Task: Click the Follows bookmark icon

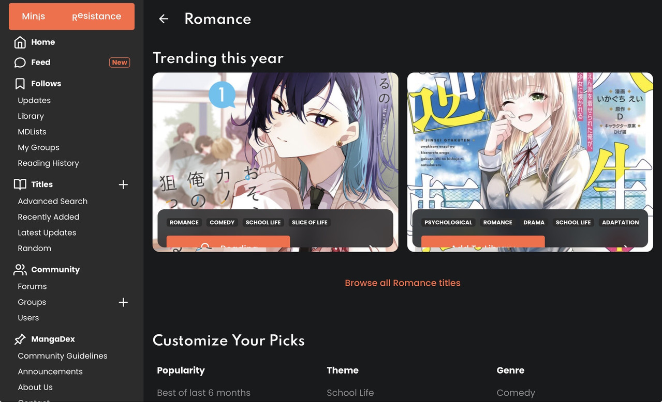Action: [20, 83]
